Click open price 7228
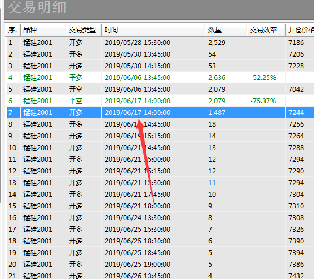 [x=296, y=66]
